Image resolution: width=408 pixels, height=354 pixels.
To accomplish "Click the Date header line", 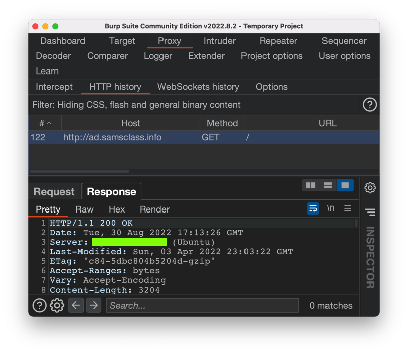I will [x=146, y=232].
